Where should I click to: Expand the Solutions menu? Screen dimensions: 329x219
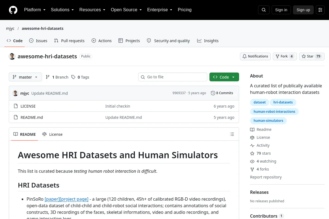click(x=62, y=10)
